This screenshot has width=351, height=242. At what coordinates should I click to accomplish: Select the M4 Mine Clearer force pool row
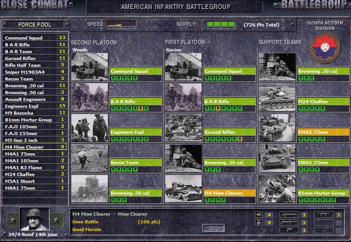(x=35, y=147)
